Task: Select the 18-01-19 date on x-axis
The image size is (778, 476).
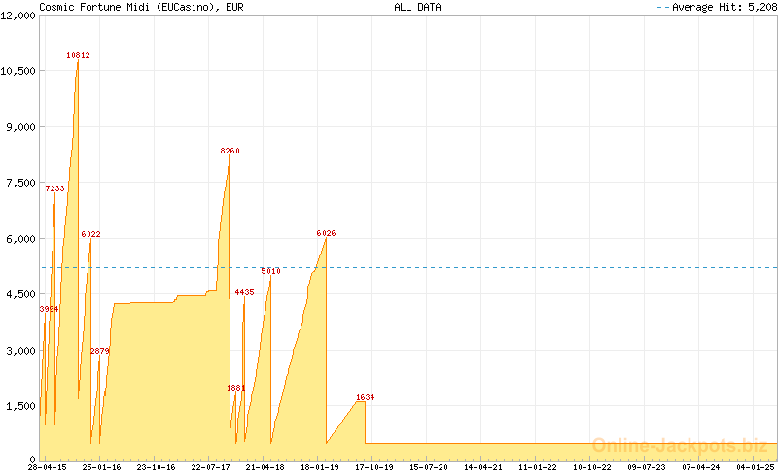Action: [319, 467]
